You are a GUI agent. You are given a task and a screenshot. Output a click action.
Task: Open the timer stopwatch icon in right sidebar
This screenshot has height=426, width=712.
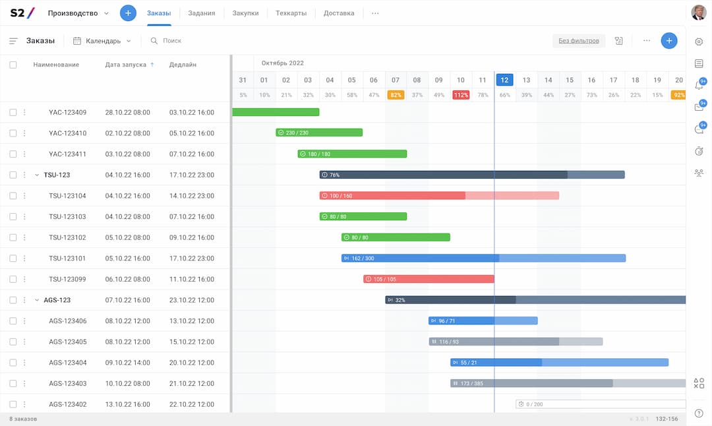click(699, 151)
